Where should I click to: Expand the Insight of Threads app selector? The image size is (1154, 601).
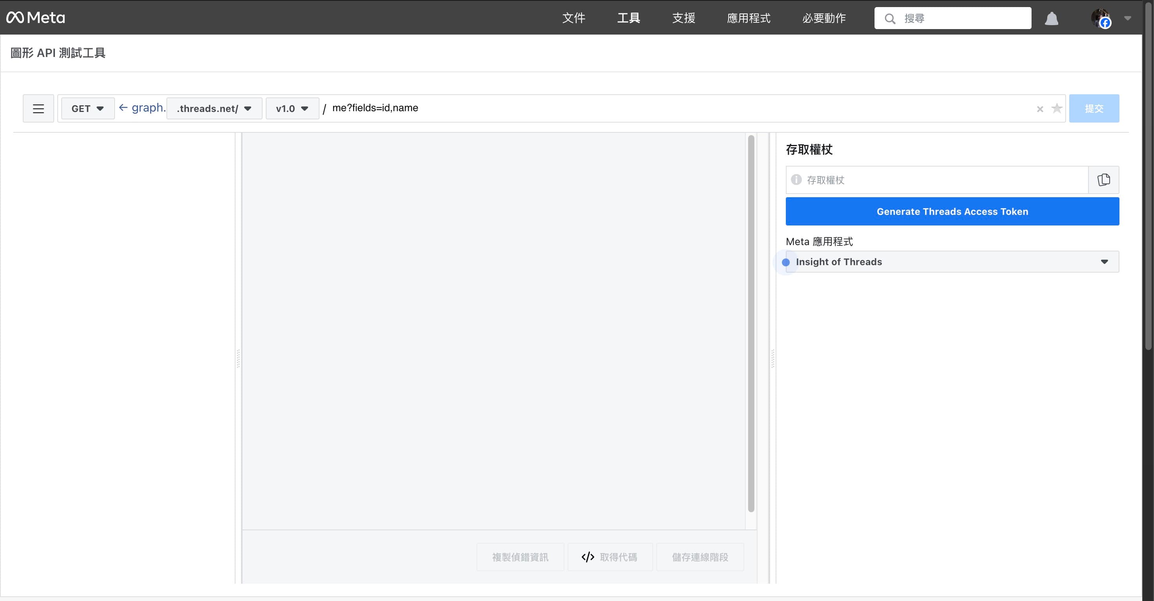pyautogui.click(x=1104, y=261)
